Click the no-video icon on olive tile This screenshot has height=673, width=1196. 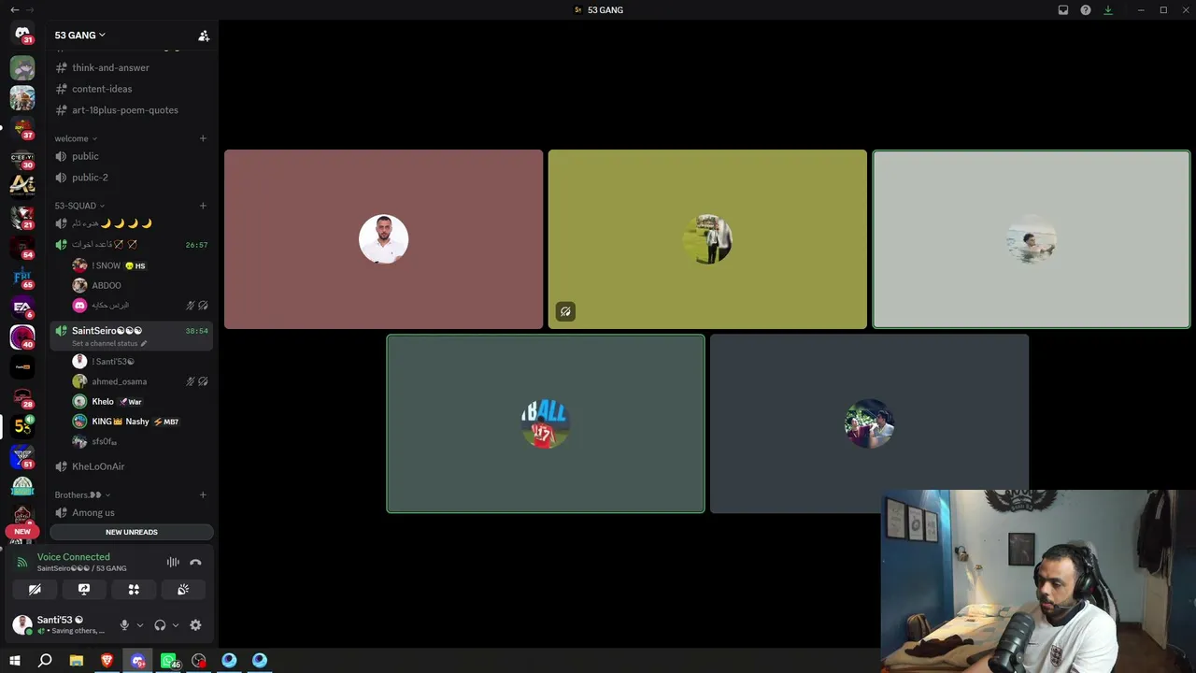[565, 312]
